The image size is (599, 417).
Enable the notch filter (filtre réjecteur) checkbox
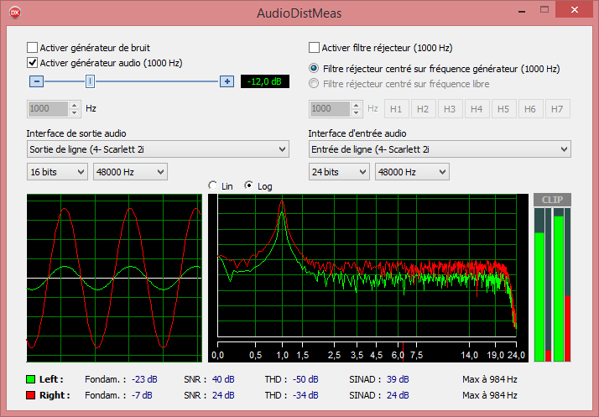315,48
